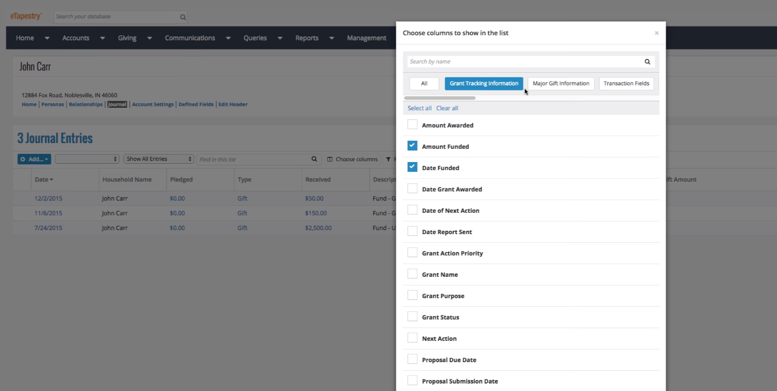Enable the Grant Status column checkbox
This screenshot has height=391, width=777.
click(x=412, y=316)
